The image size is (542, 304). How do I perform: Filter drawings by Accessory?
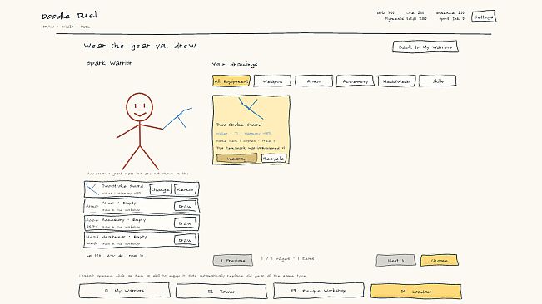[355, 81]
